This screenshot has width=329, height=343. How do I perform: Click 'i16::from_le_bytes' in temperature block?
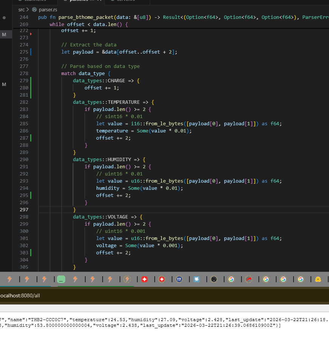click(157, 123)
